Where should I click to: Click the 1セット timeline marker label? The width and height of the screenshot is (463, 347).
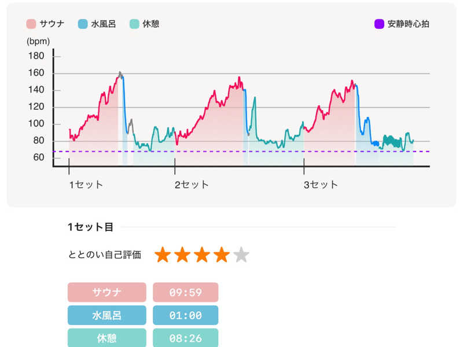[x=86, y=184]
